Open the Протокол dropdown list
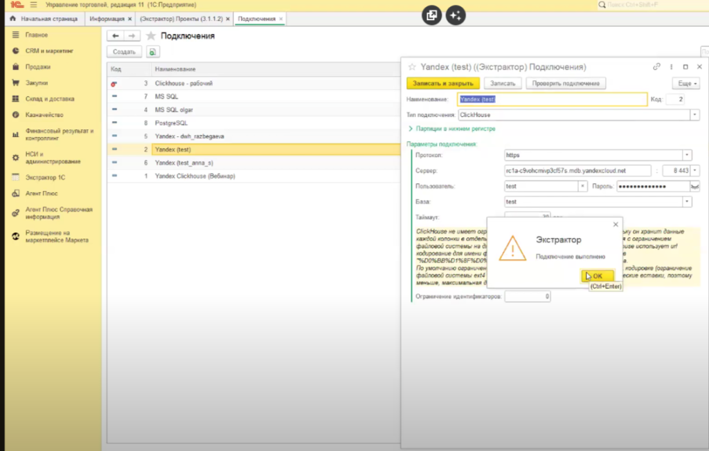 tap(687, 155)
